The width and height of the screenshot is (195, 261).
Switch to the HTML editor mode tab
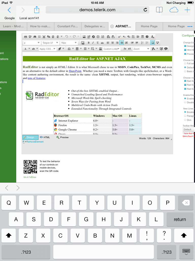(45, 137)
